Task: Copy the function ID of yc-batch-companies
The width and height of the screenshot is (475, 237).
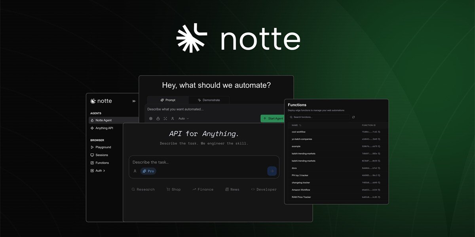Action: pyautogui.click(x=379, y=139)
